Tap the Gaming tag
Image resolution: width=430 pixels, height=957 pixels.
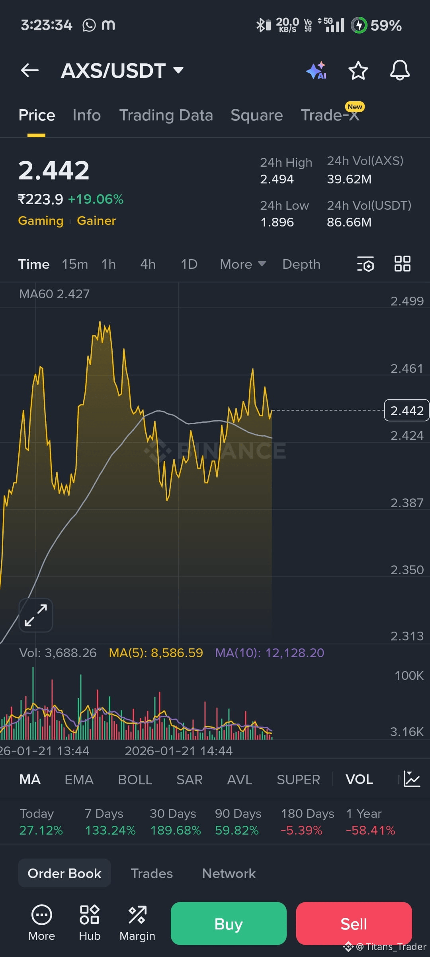click(x=41, y=221)
